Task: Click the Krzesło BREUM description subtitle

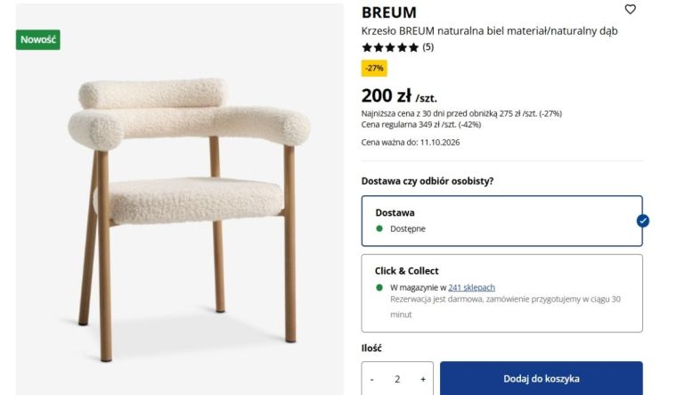Action: [489, 31]
